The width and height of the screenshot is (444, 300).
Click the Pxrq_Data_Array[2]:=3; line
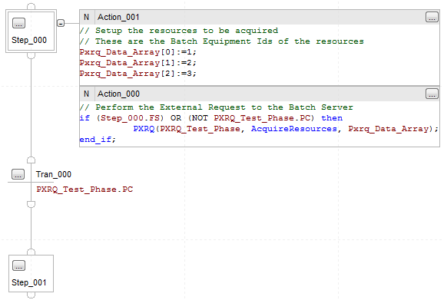pos(138,74)
